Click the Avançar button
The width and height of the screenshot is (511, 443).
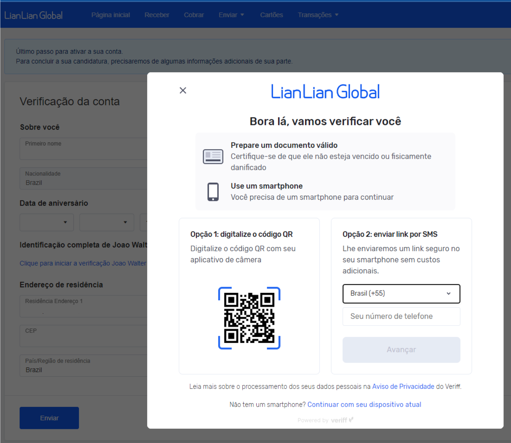point(401,350)
